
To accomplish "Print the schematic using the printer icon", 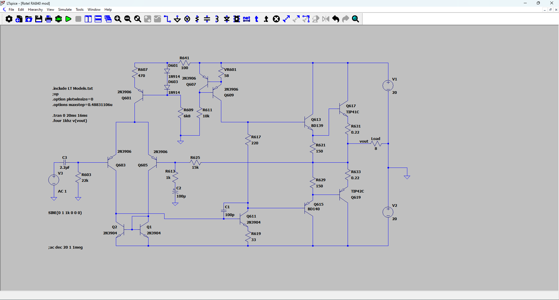I will (x=49, y=19).
